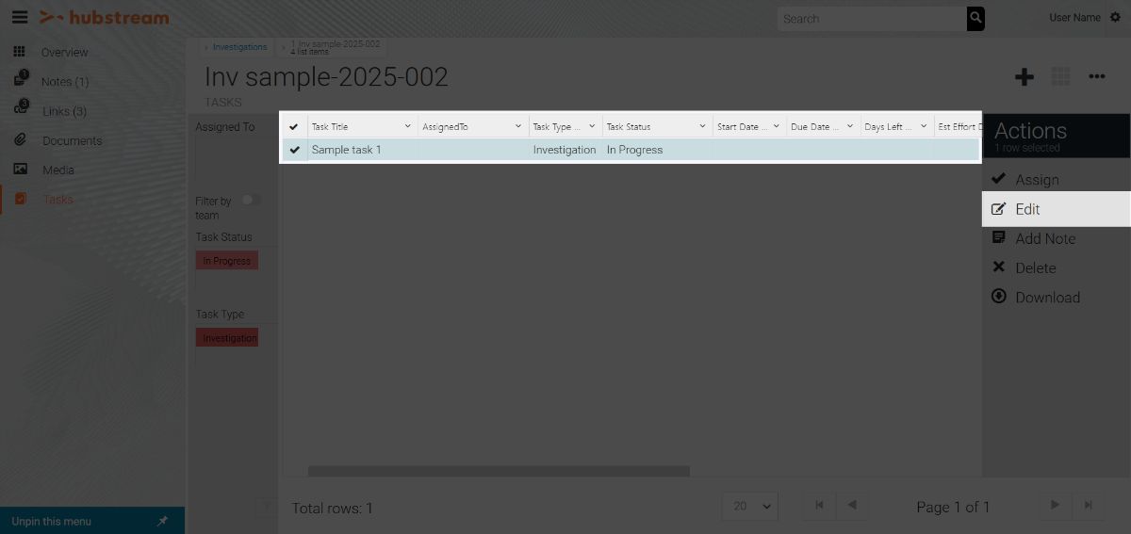Open the user settings gear
1131x534 pixels.
pyautogui.click(x=1115, y=18)
